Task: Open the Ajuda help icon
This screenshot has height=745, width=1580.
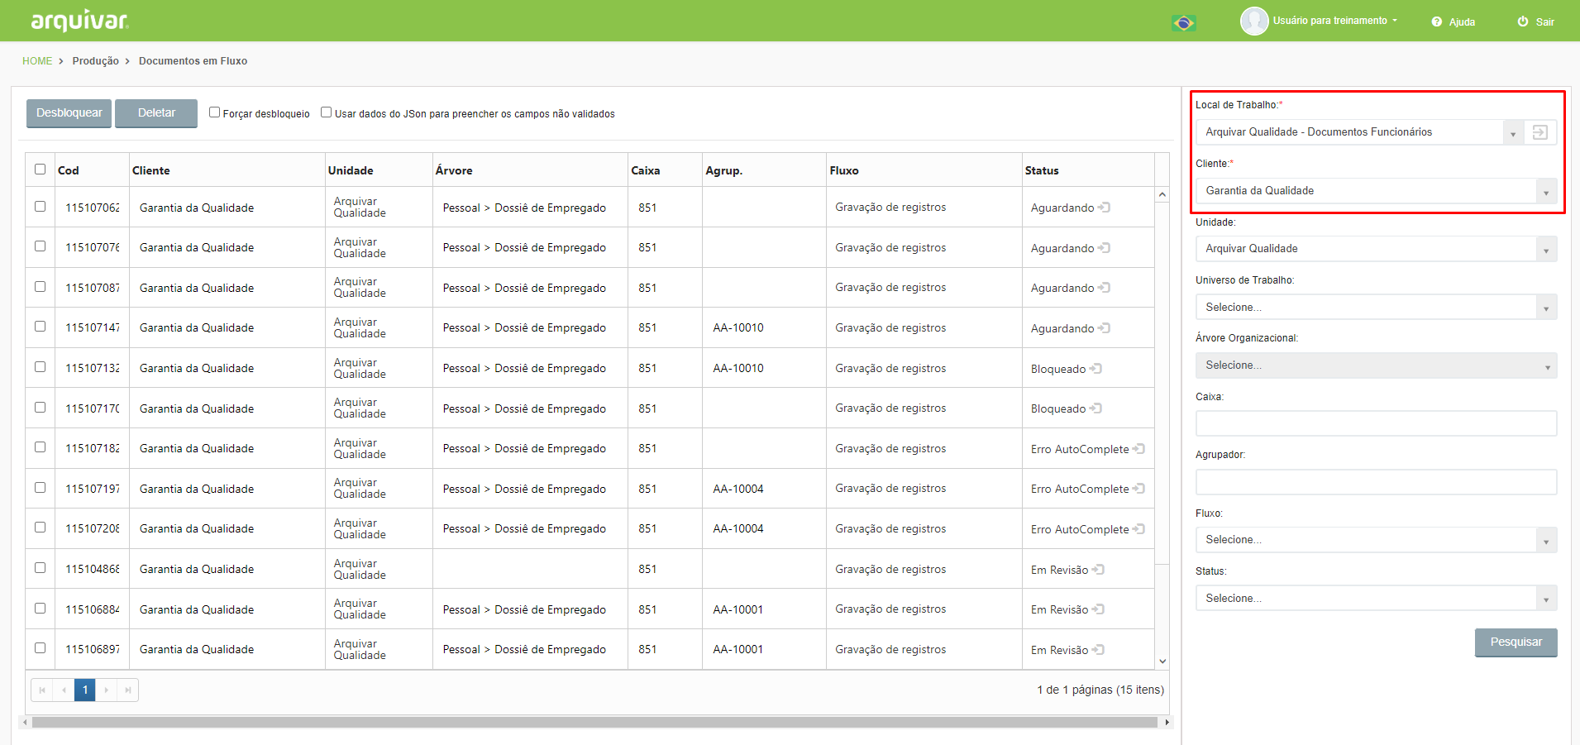Action: pyautogui.click(x=1437, y=21)
